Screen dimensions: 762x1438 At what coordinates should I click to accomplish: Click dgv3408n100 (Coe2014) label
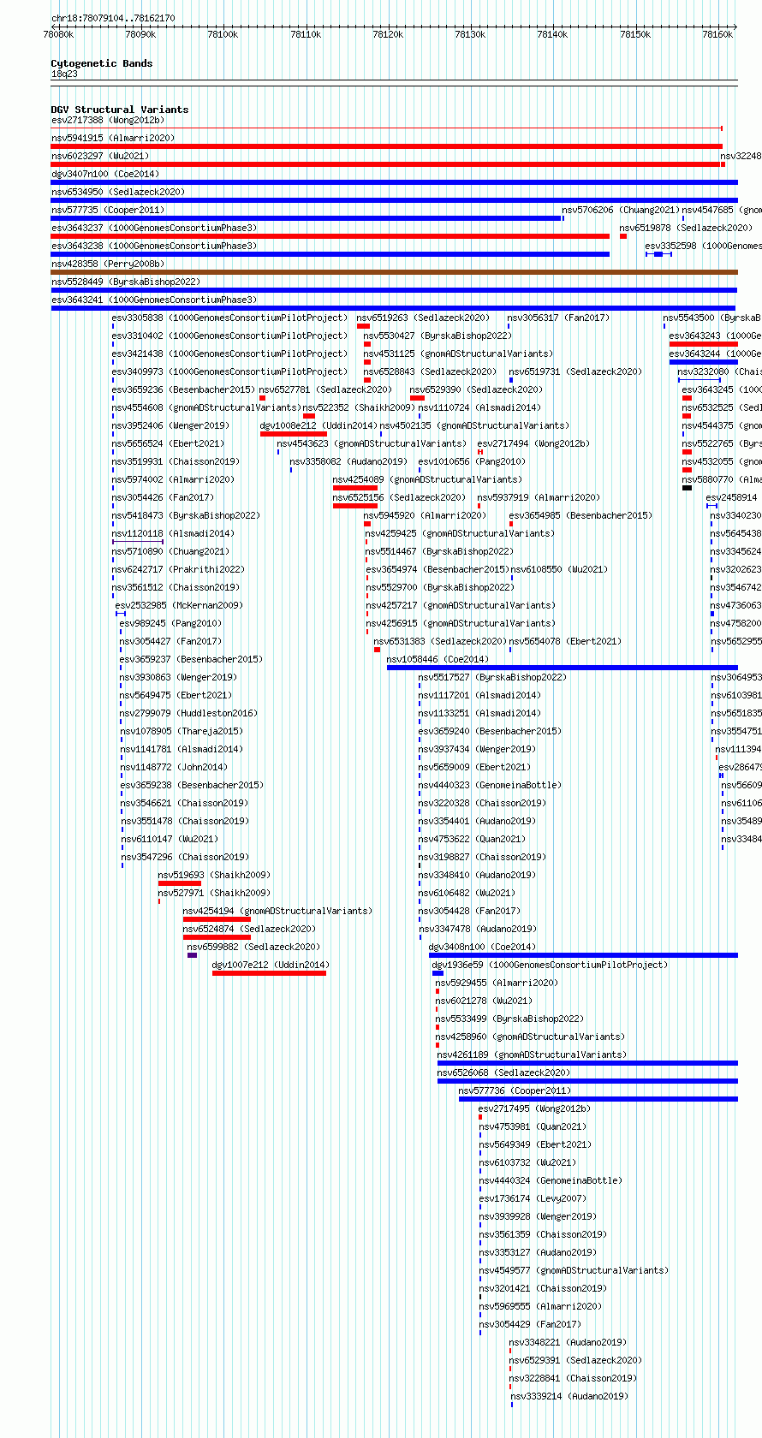(x=483, y=947)
